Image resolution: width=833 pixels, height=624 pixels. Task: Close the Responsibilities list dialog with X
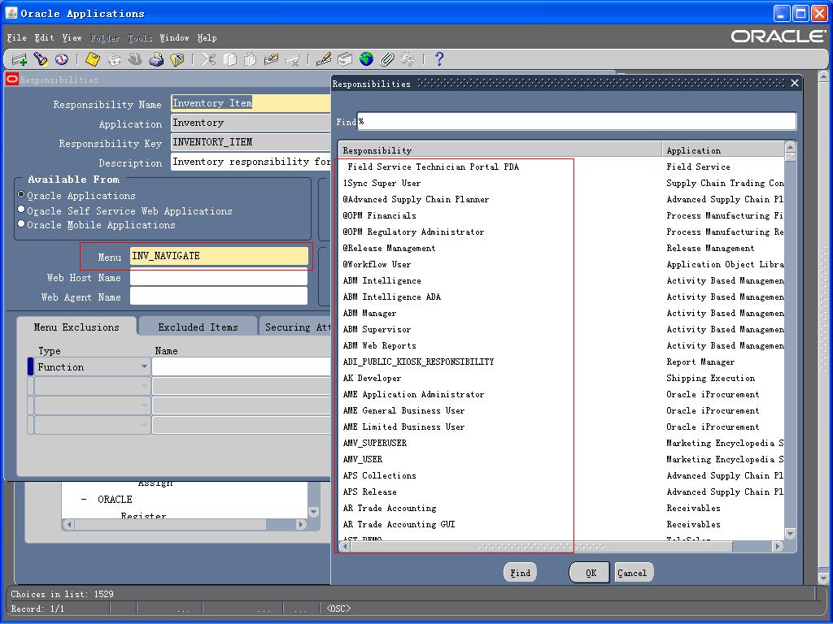click(x=795, y=83)
